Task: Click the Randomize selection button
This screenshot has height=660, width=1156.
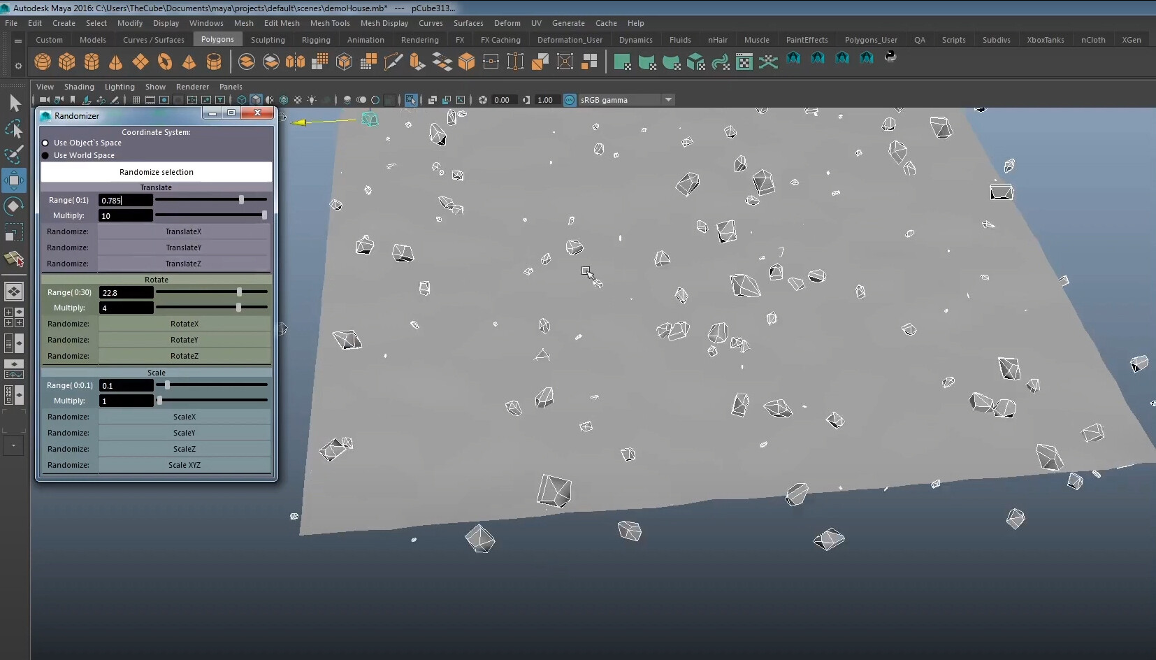Action: 156,172
